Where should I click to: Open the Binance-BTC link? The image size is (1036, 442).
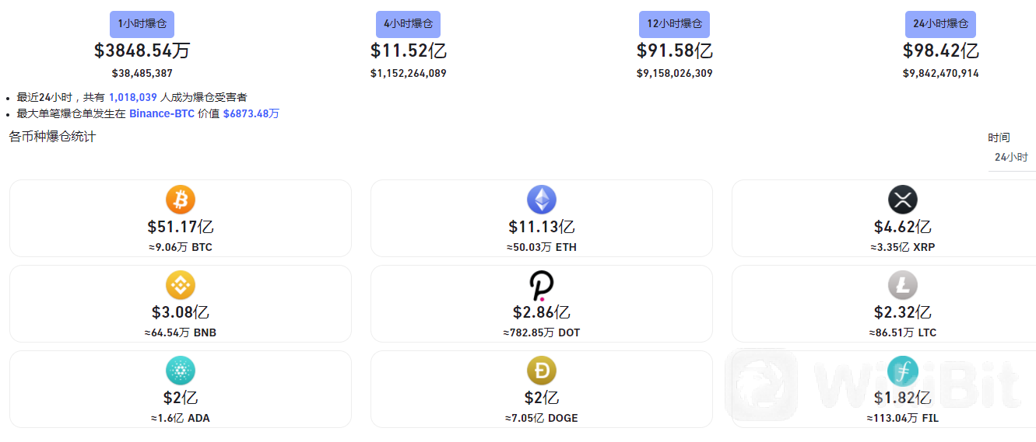[162, 113]
